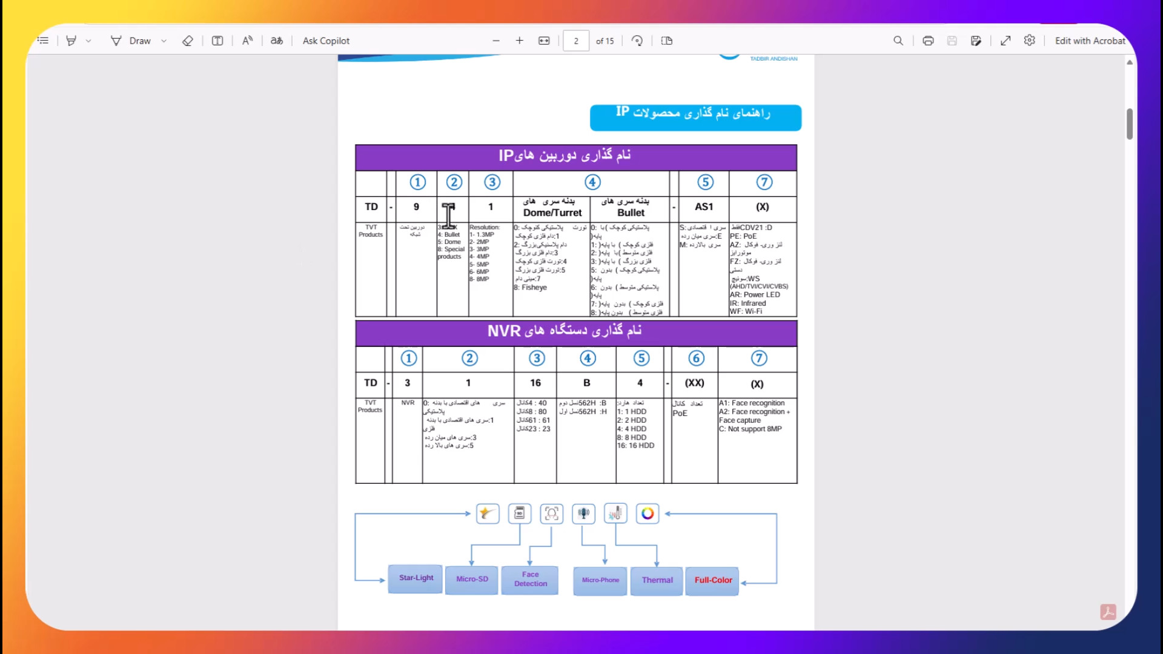Enter full screen mode

click(x=1006, y=41)
